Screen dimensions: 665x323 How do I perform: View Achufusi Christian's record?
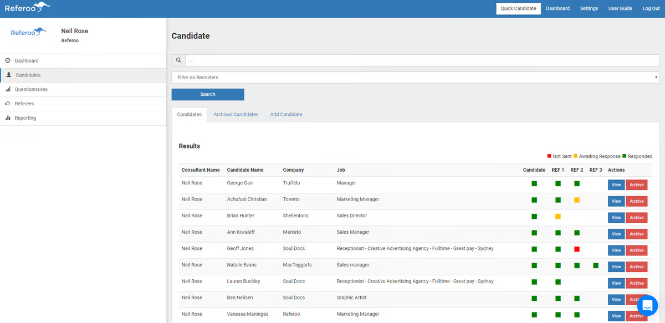pyautogui.click(x=616, y=201)
